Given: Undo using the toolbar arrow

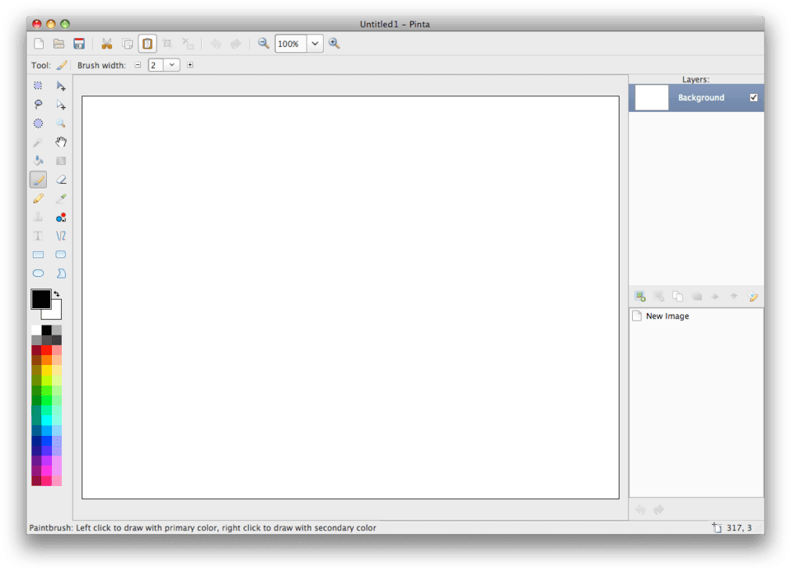Looking at the screenshot, I should point(215,44).
